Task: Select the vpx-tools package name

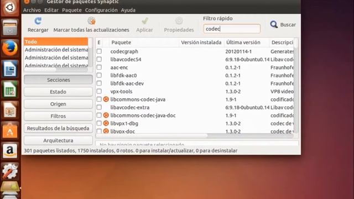Action: 121,91
